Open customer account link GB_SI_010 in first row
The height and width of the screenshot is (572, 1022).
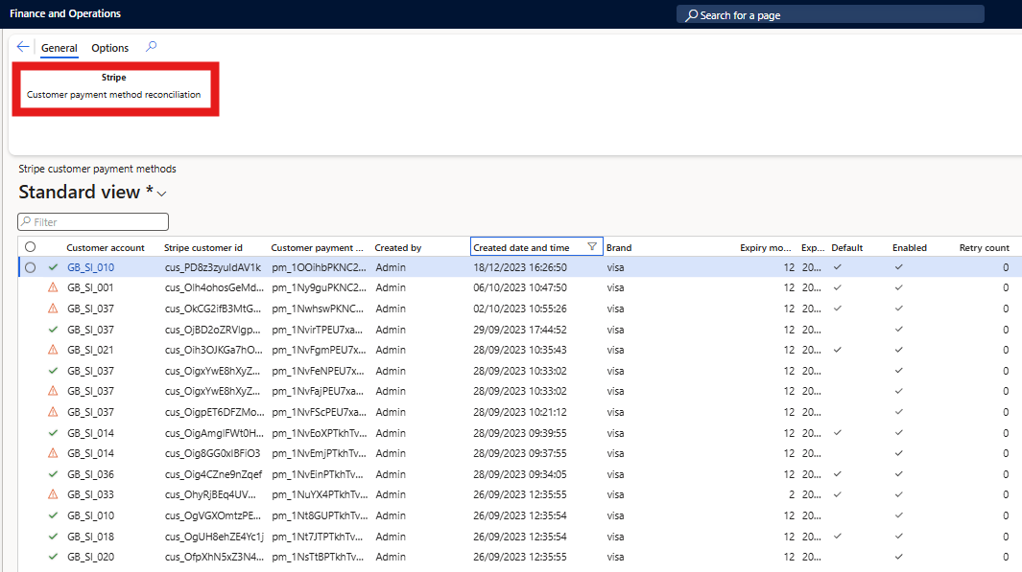pos(90,267)
